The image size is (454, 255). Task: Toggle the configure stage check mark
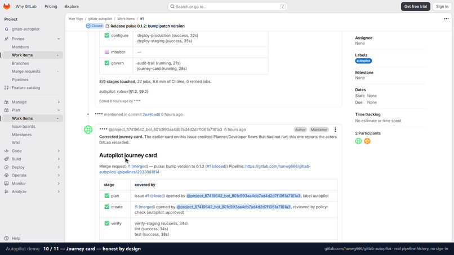(x=107, y=35)
